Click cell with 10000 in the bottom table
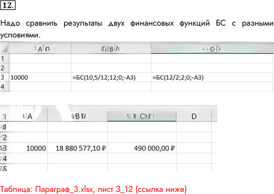 click(x=28, y=148)
